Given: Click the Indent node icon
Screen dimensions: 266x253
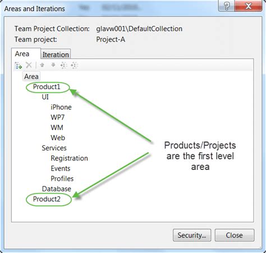Looking at the screenshot, I should tap(75, 65).
